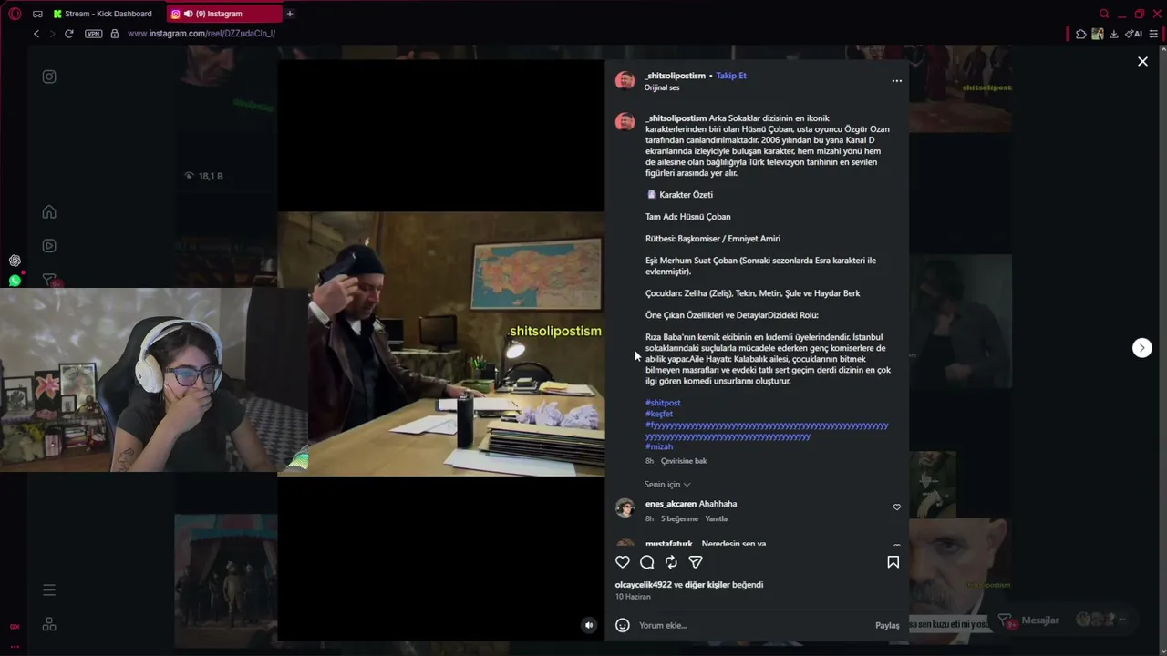This screenshot has height=656, width=1167.
Task: Reload the Instagram page
Action: [x=68, y=34]
